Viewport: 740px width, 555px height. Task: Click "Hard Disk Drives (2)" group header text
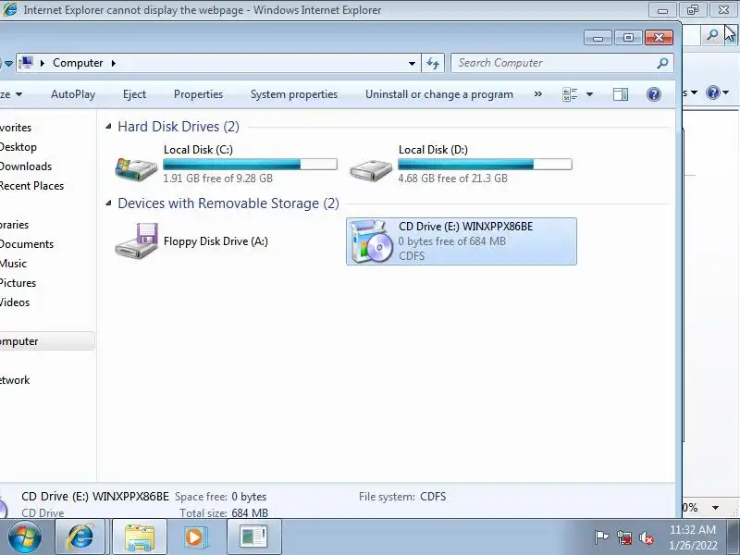click(x=179, y=127)
